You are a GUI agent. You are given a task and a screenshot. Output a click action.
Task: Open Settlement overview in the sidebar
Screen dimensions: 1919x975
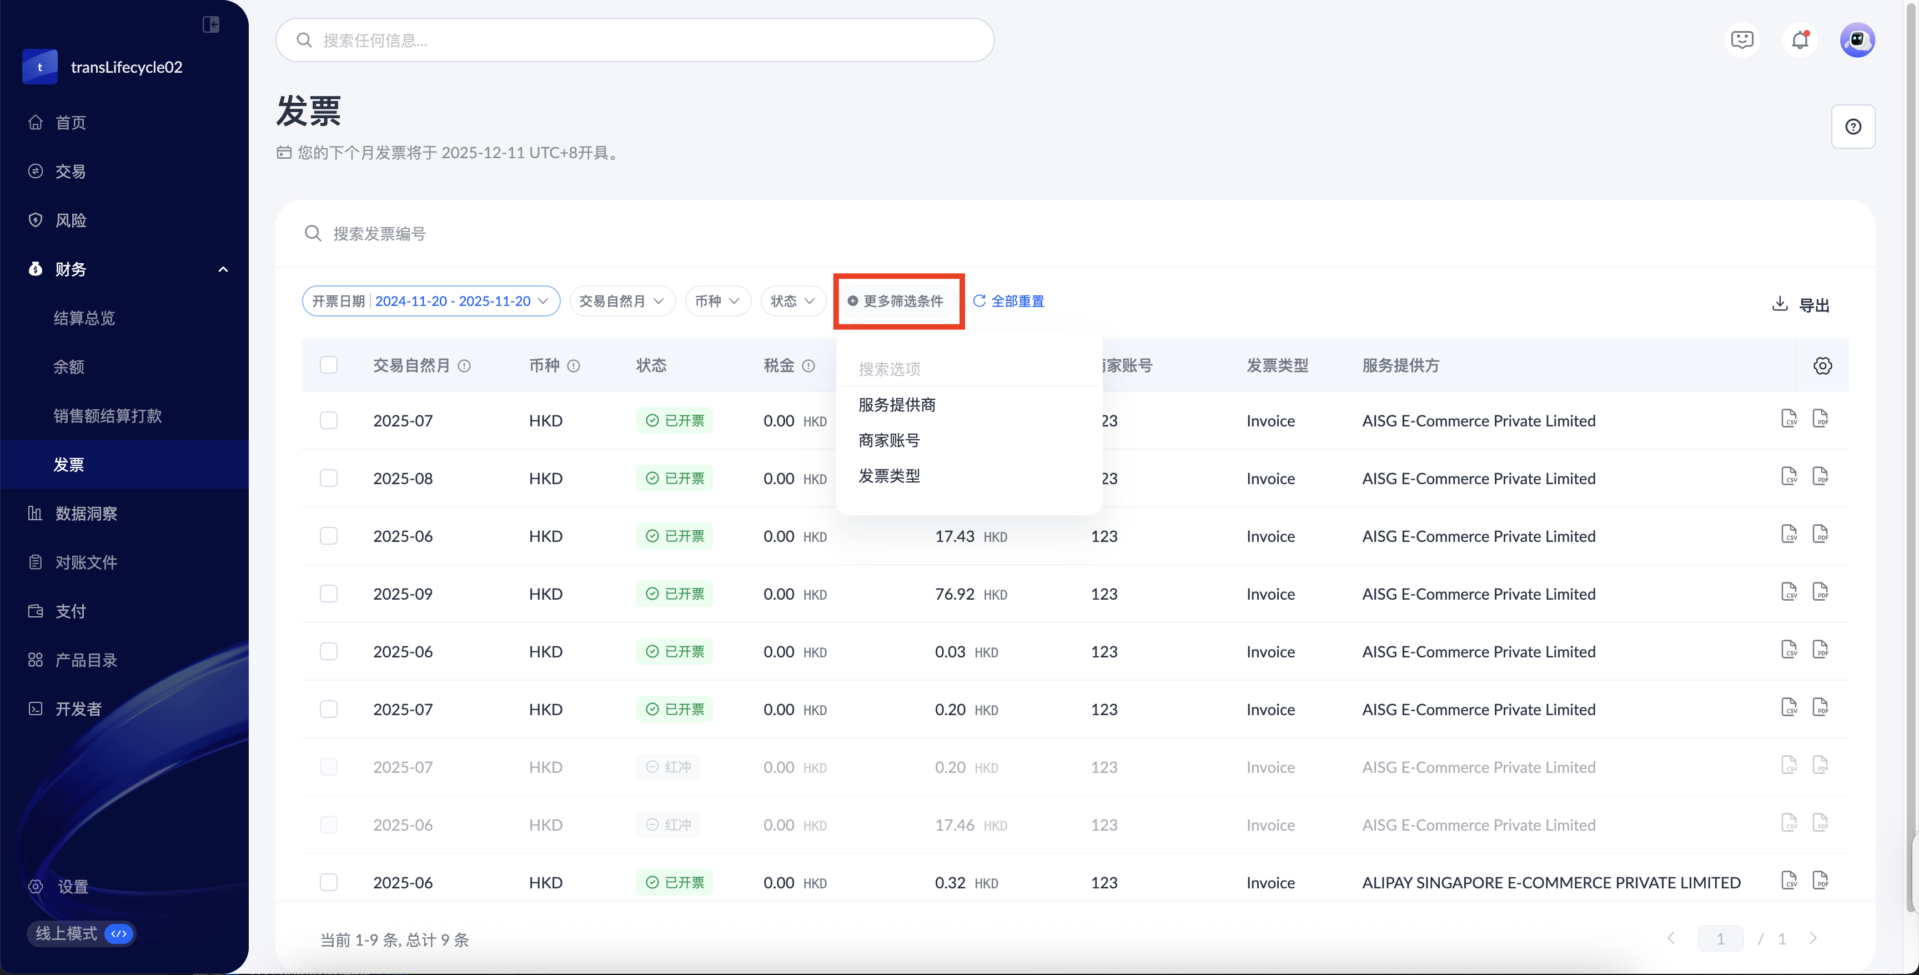[84, 318]
